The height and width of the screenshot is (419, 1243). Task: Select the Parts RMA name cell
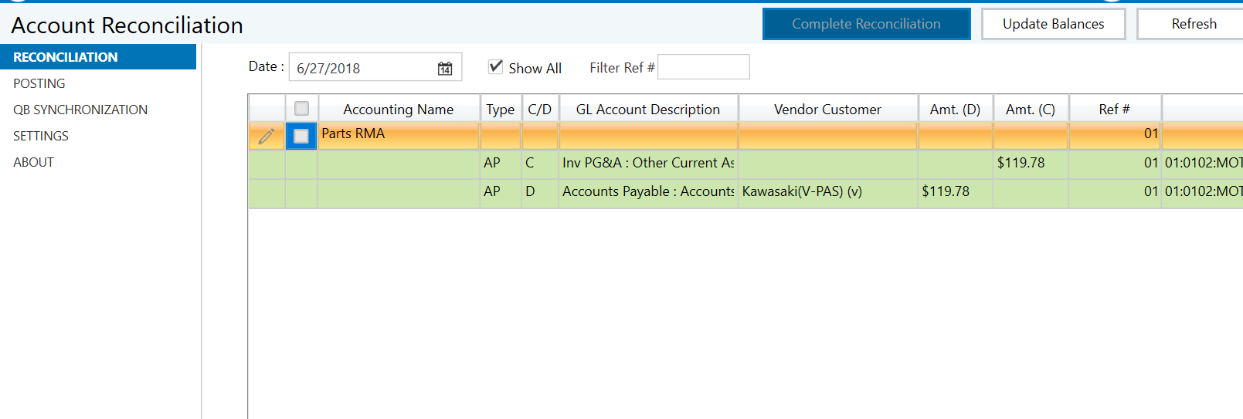point(399,134)
